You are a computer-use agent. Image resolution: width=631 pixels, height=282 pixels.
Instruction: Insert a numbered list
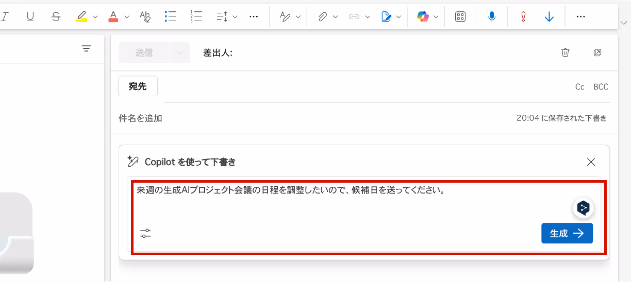pyautogui.click(x=196, y=16)
